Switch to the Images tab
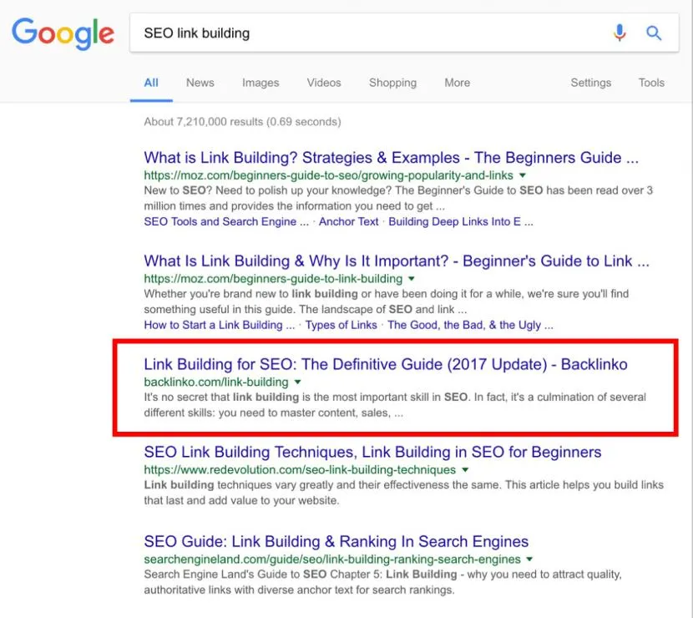The image size is (693, 618). [x=261, y=83]
